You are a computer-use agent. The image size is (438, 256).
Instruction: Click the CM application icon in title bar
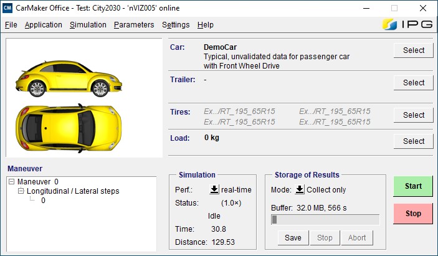[7, 8]
